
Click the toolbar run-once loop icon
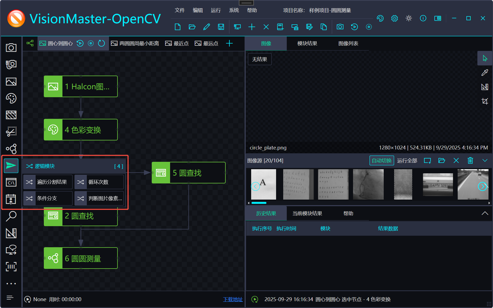[354, 27]
